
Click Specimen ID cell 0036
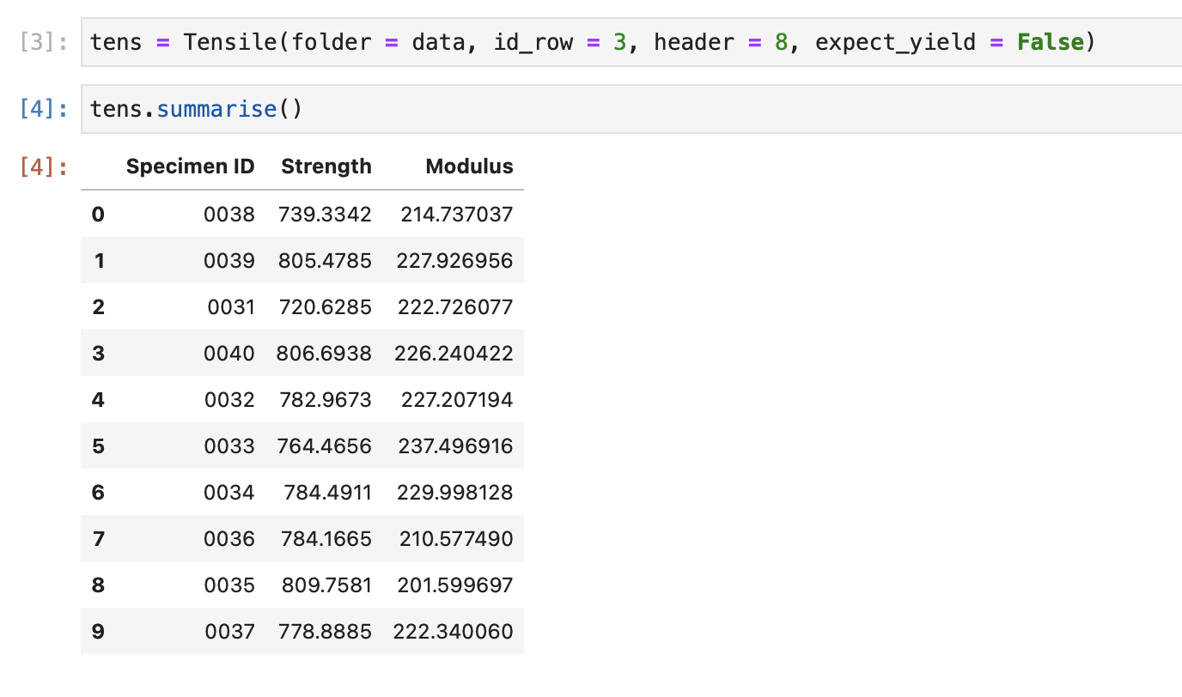tap(229, 538)
